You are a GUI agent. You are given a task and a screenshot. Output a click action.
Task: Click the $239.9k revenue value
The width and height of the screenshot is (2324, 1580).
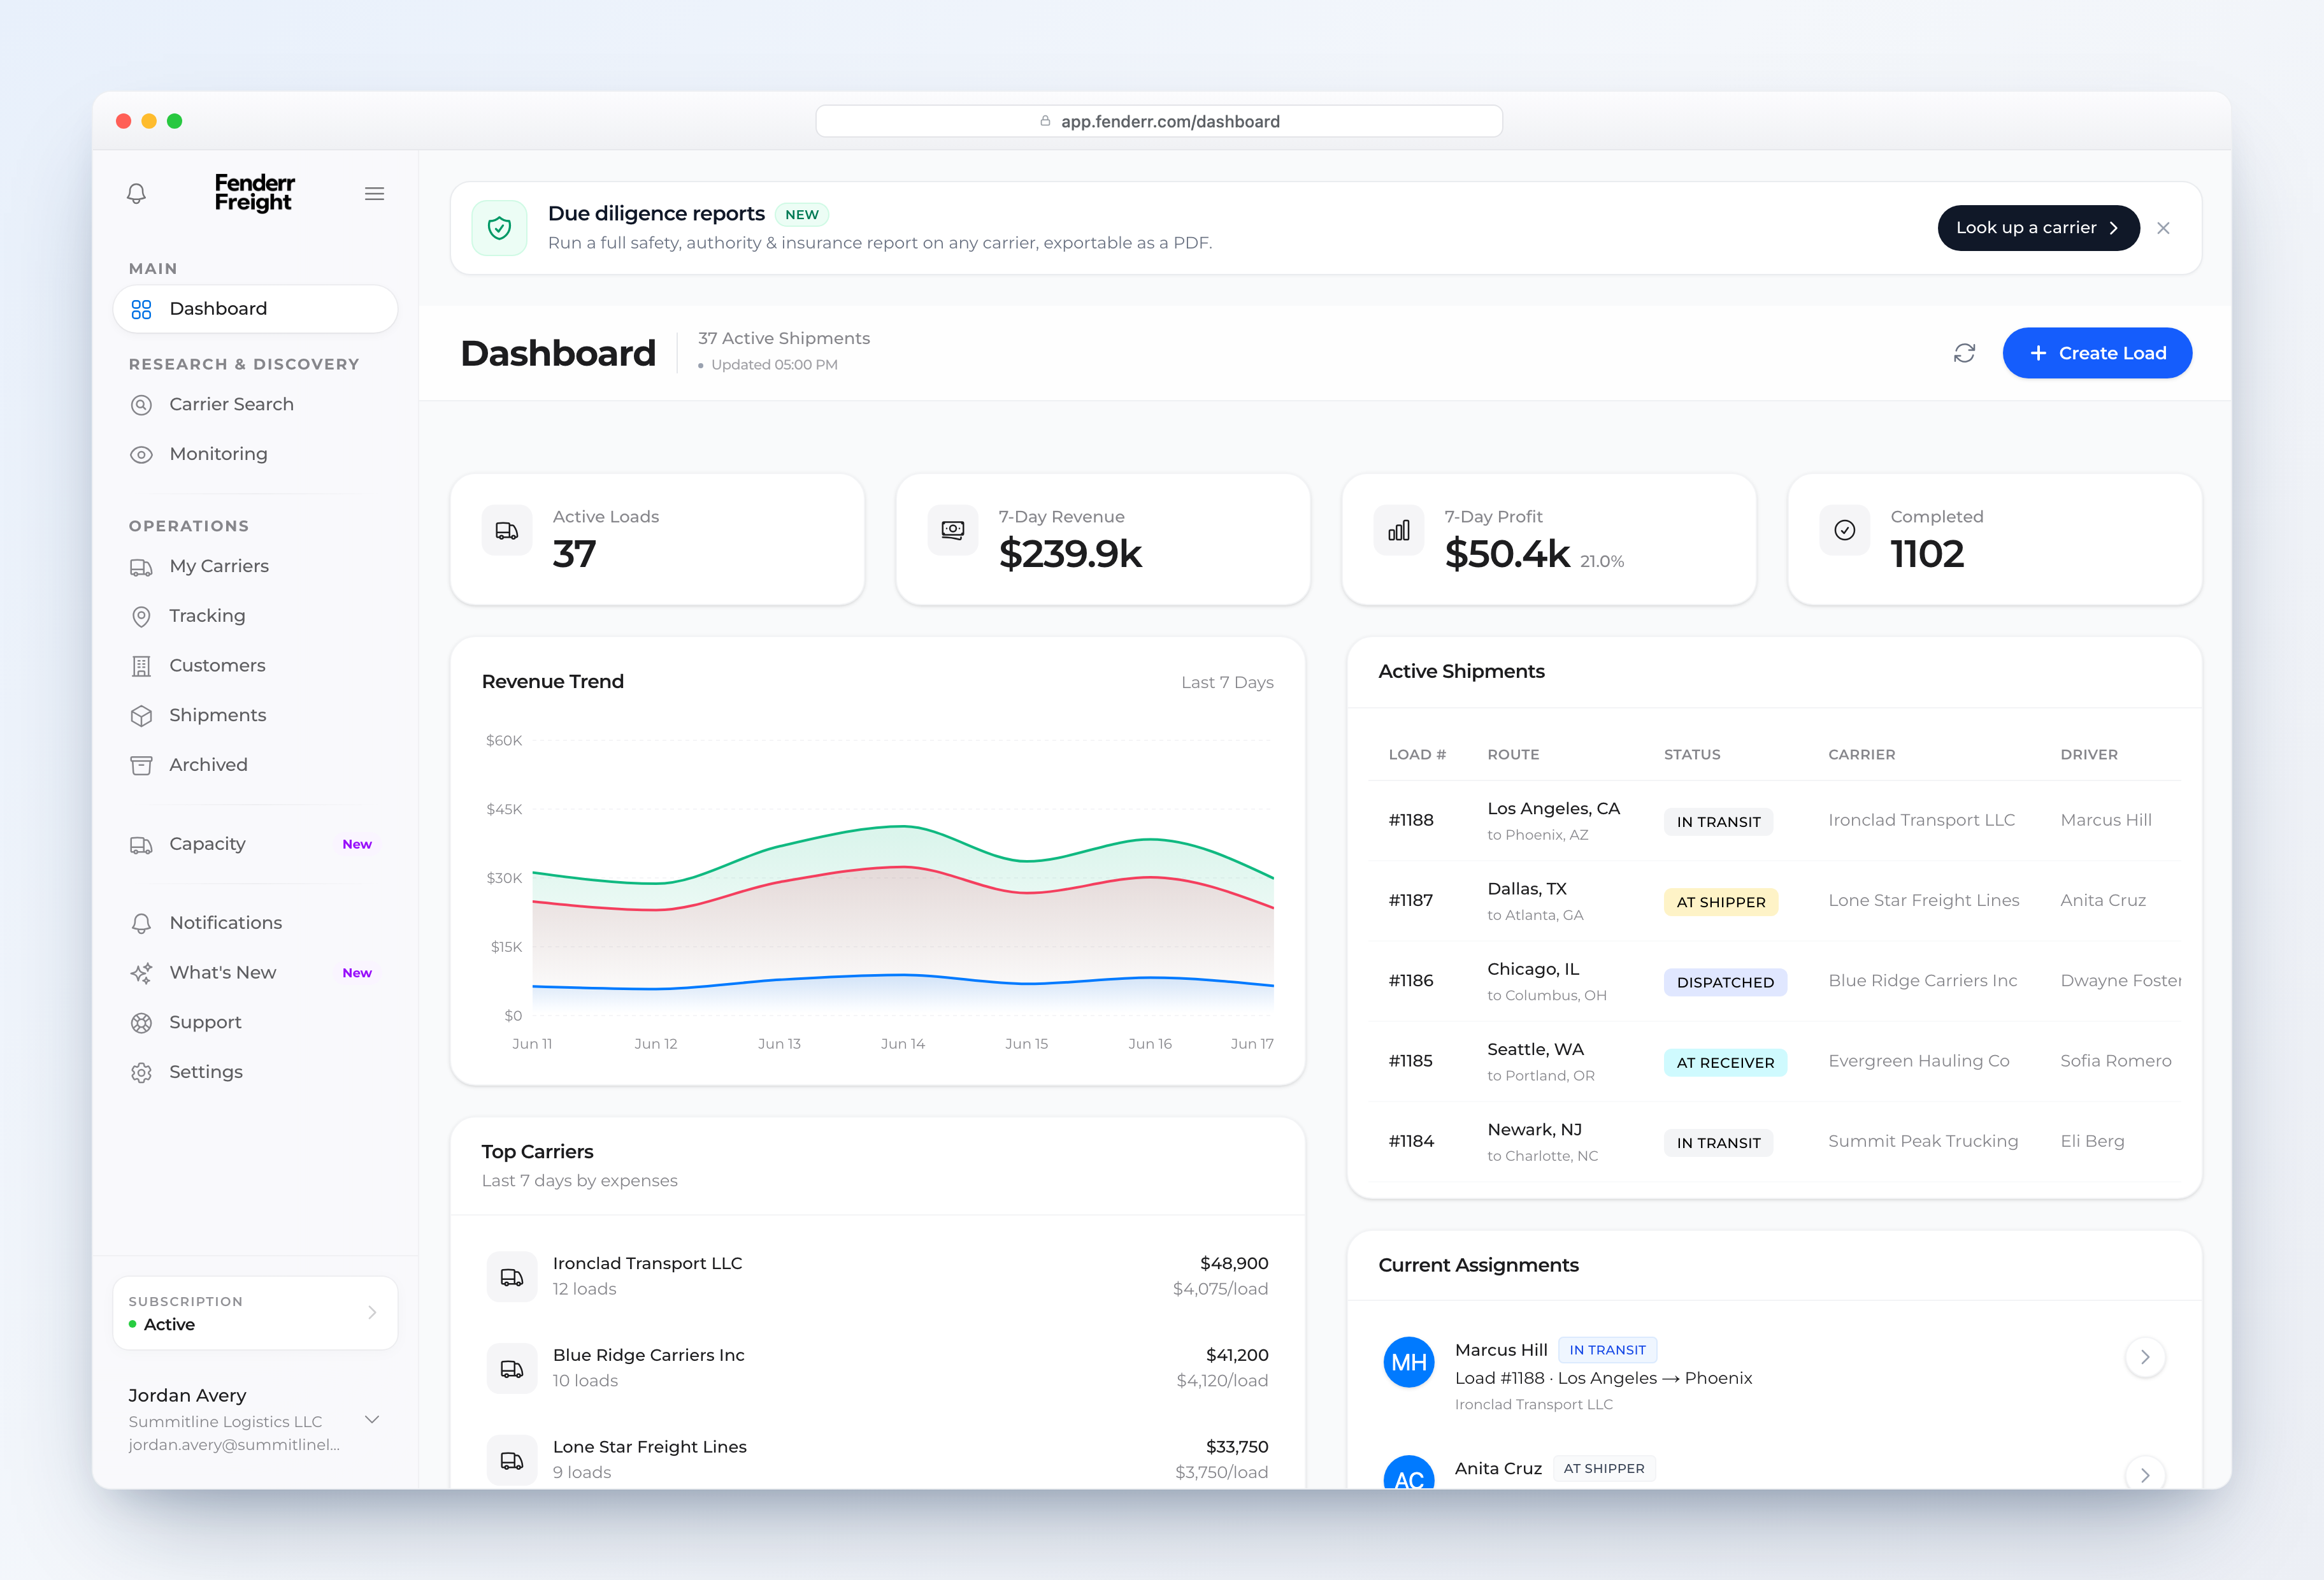point(1070,554)
